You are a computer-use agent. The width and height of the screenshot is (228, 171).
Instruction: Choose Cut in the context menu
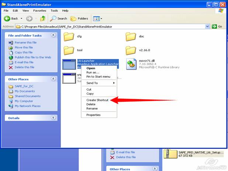click(99, 90)
